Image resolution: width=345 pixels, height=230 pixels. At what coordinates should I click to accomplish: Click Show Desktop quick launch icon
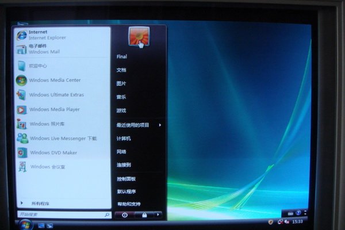(x=41, y=225)
